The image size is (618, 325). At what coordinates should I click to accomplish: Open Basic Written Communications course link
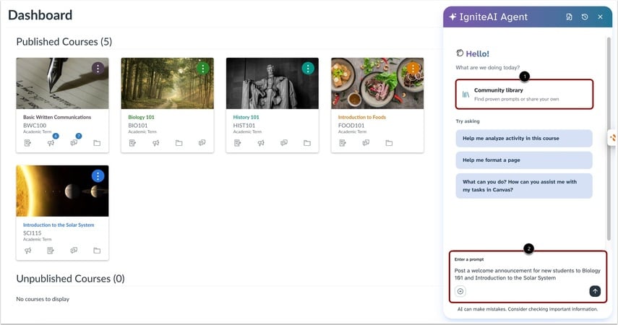(57, 117)
